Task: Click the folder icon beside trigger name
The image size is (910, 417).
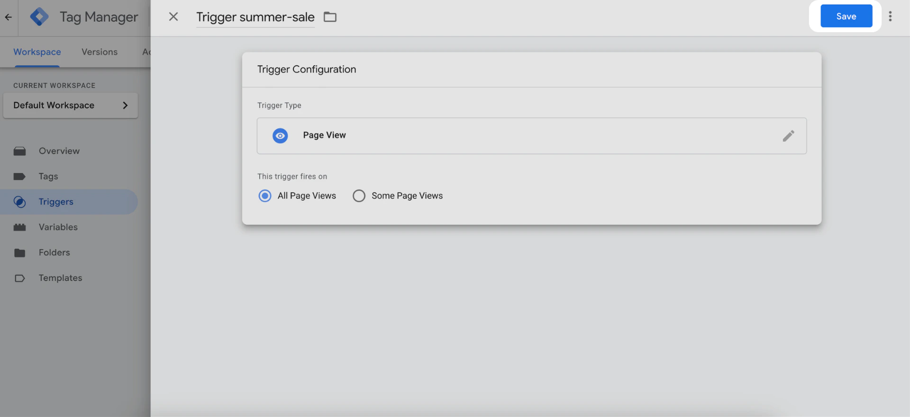Action: point(330,17)
